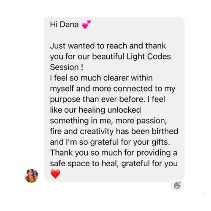Click the text "safe space to heal, grateful for you"

coord(114,164)
